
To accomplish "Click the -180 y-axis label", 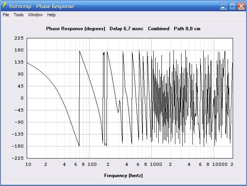I will (17, 146).
